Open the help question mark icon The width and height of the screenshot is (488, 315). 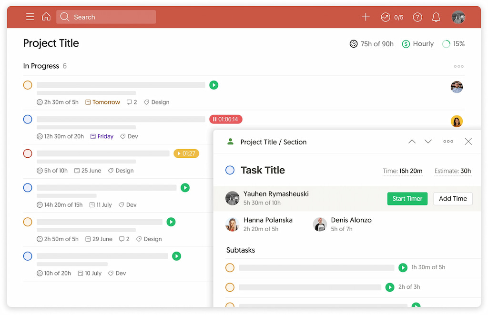point(417,17)
